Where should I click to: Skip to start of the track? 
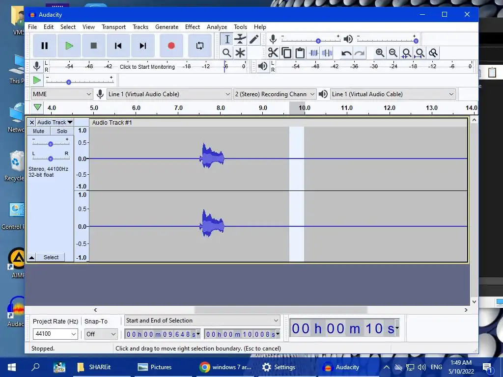click(118, 46)
